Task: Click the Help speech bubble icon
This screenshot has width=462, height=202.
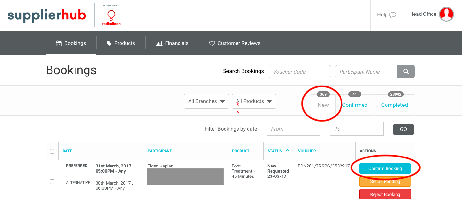Action: pyautogui.click(x=393, y=15)
